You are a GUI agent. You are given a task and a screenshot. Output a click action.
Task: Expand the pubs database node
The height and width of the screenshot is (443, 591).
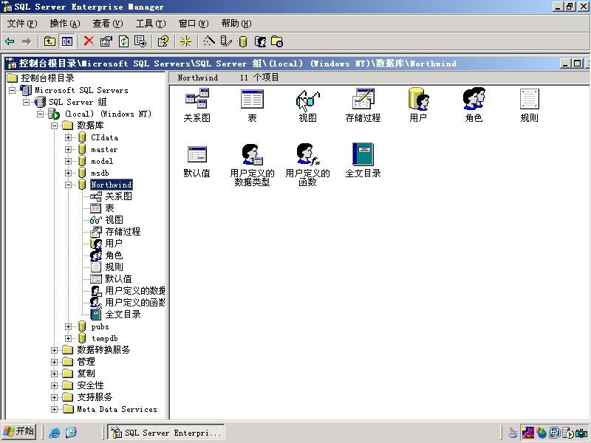click(68, 326)
